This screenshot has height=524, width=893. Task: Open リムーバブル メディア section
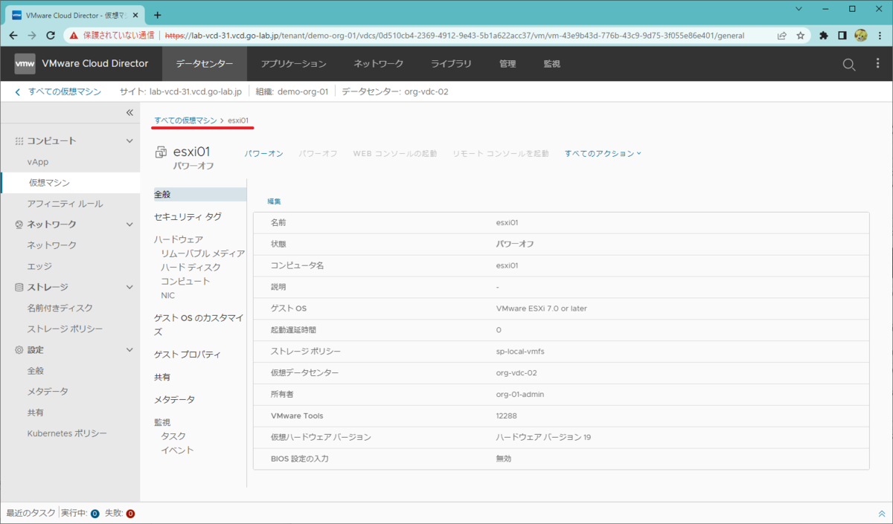click(x=202, y=253)
